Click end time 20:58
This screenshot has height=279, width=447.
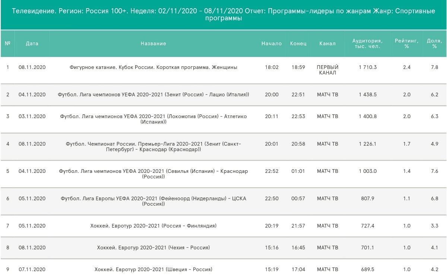pos(298,144)
